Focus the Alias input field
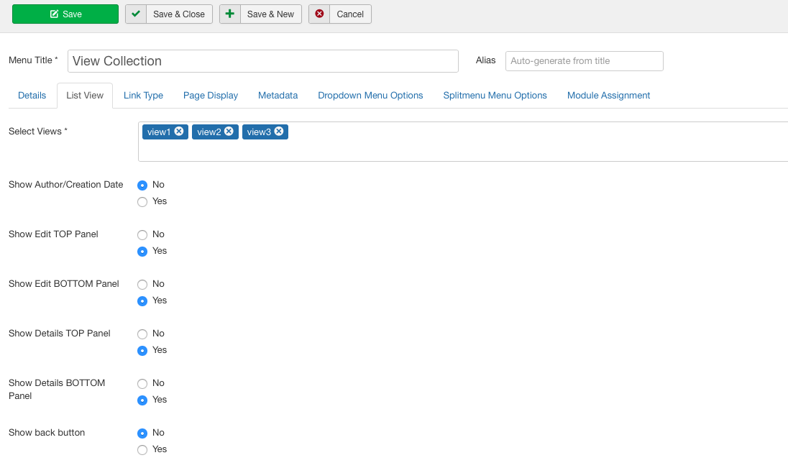The image size is (788, 468). (584, 61)
